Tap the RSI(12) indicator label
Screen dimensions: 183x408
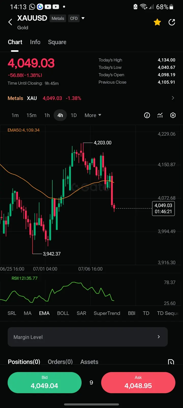coord(24,278)
